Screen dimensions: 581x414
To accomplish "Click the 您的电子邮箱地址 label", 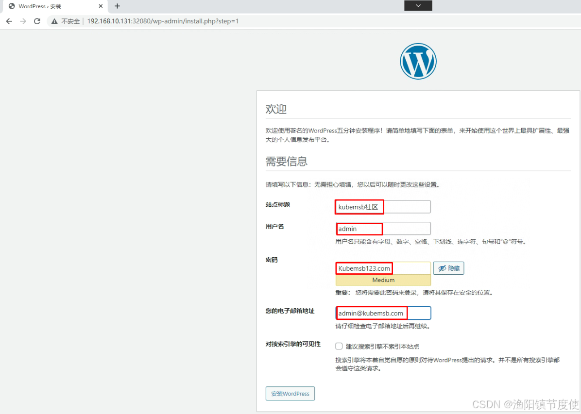I will tap(290, 311).
